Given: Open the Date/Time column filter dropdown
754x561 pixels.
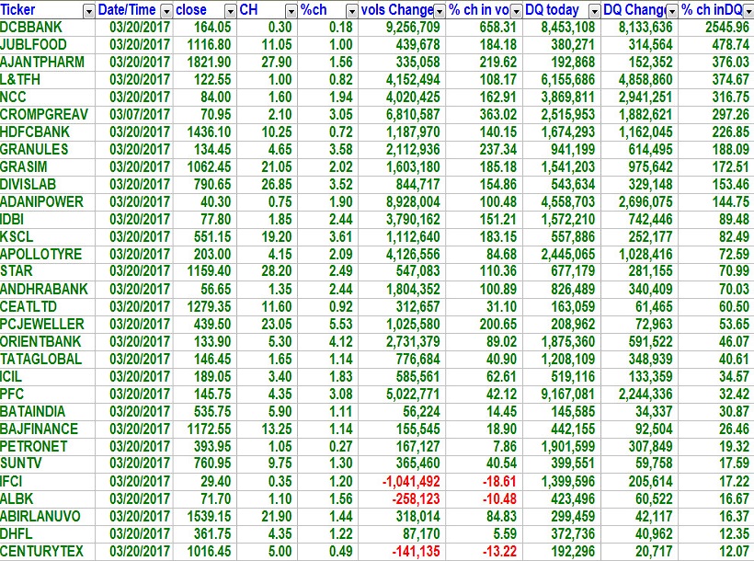Looking at the screenshot, I should [166, 11].
